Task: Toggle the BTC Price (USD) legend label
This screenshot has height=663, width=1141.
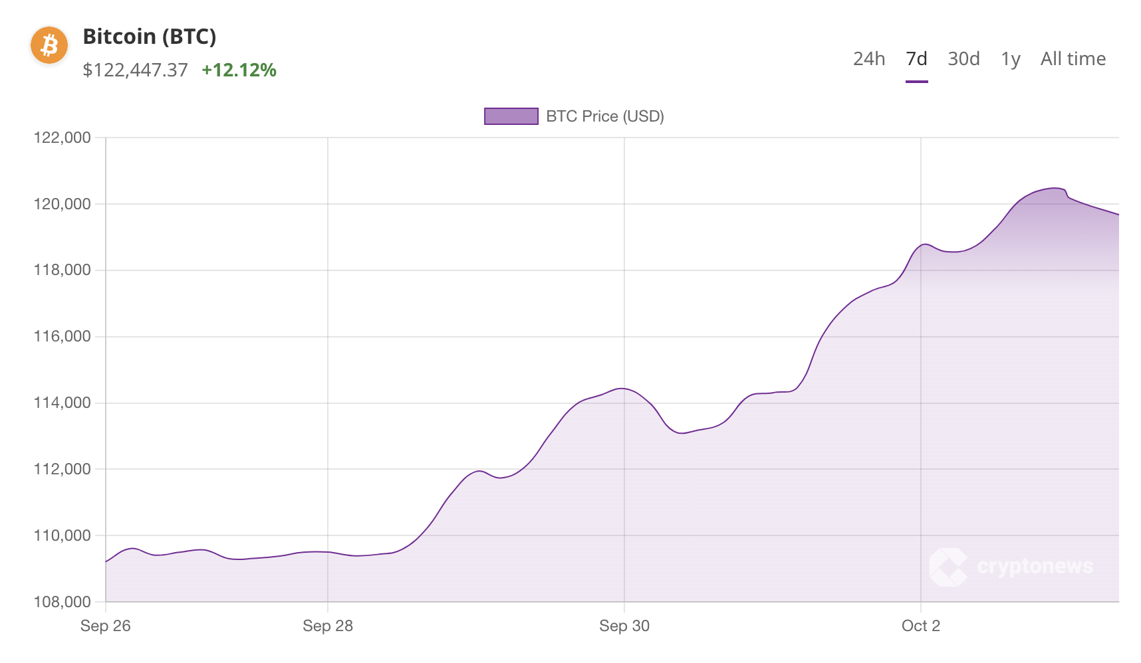Action: pos(604,116)
